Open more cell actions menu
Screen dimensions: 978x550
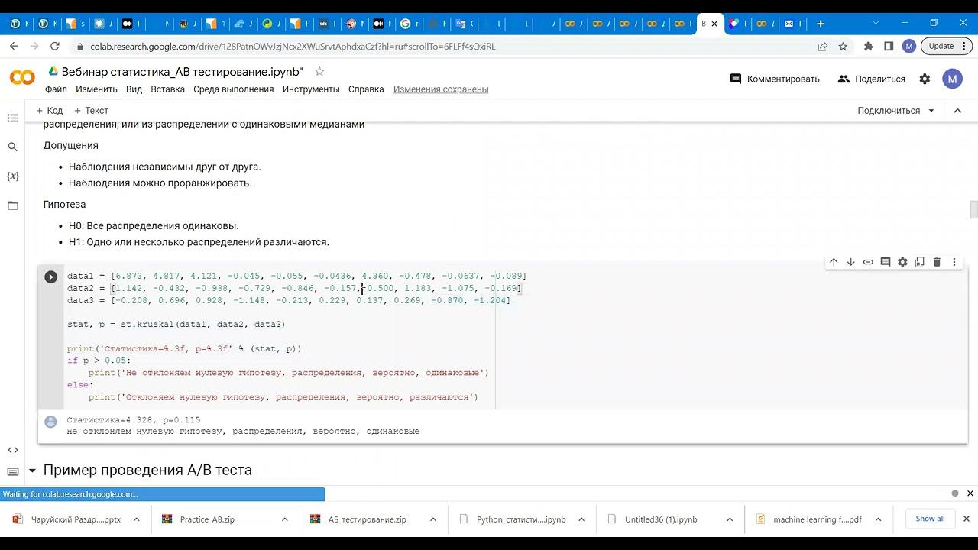coord(954,262)
